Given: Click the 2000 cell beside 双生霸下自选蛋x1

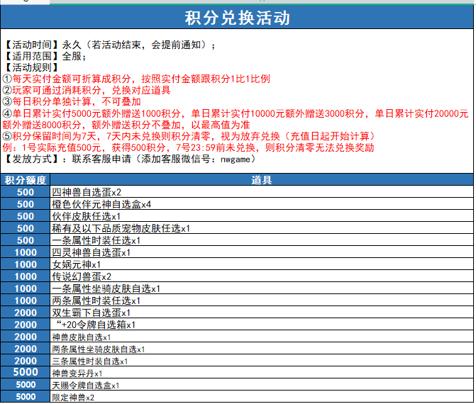Looking at the screenshot, I should click(26, 313).
